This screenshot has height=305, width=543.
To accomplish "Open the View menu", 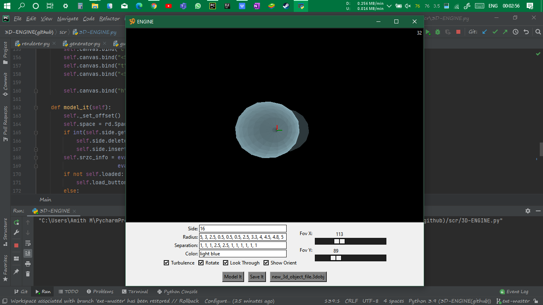I will [x=47, y=19].
